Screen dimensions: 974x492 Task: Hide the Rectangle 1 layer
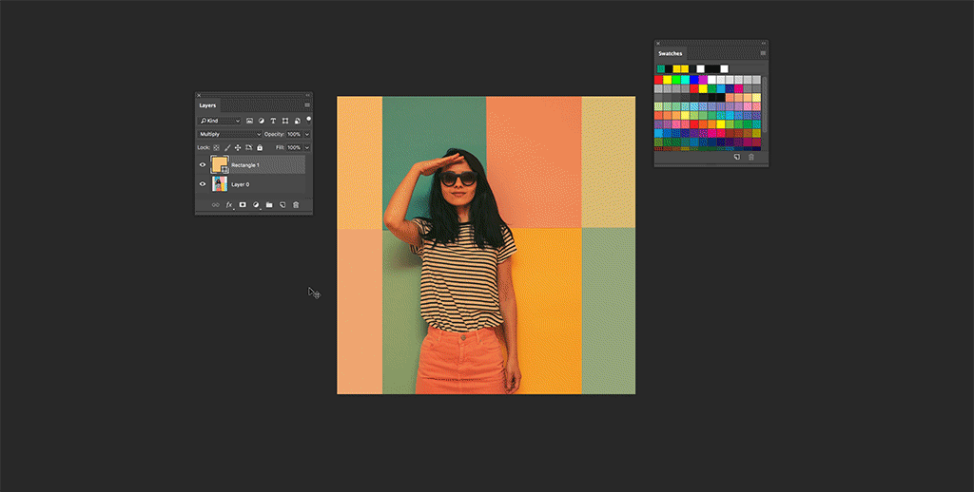pyautogui.click(x=203, y=165)
